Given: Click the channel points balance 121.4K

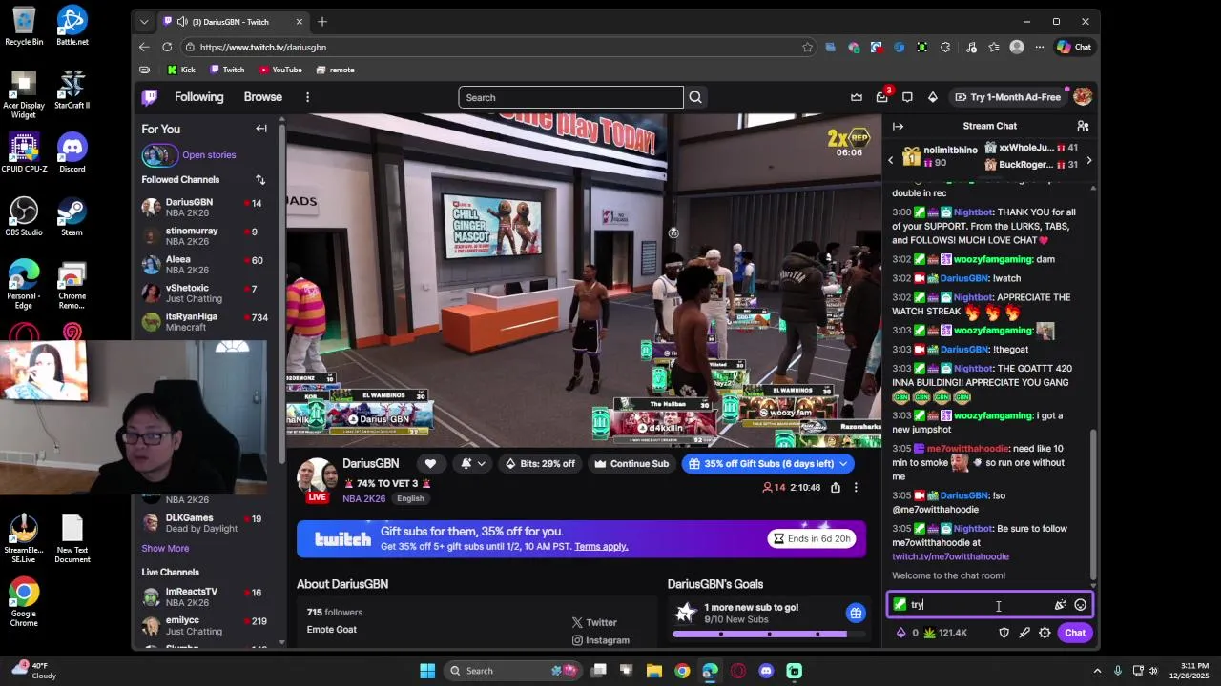Looking at the screenshot, I should tap(945, 633).
